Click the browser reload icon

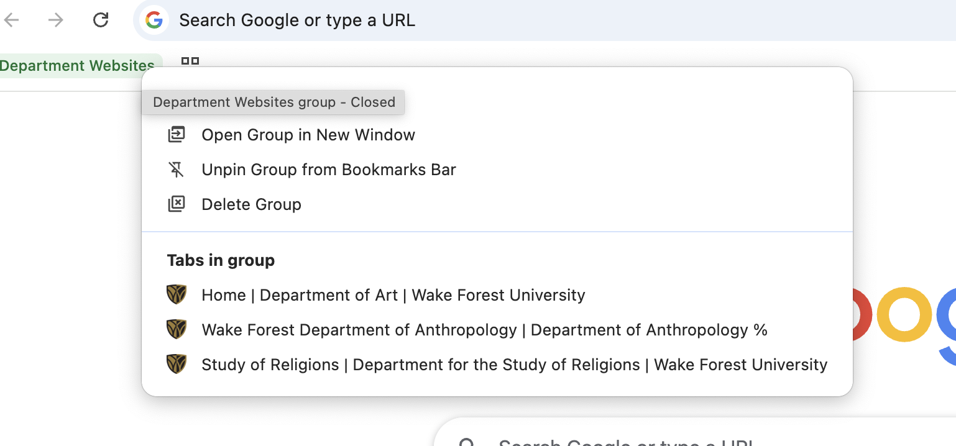tap(101, 19)
